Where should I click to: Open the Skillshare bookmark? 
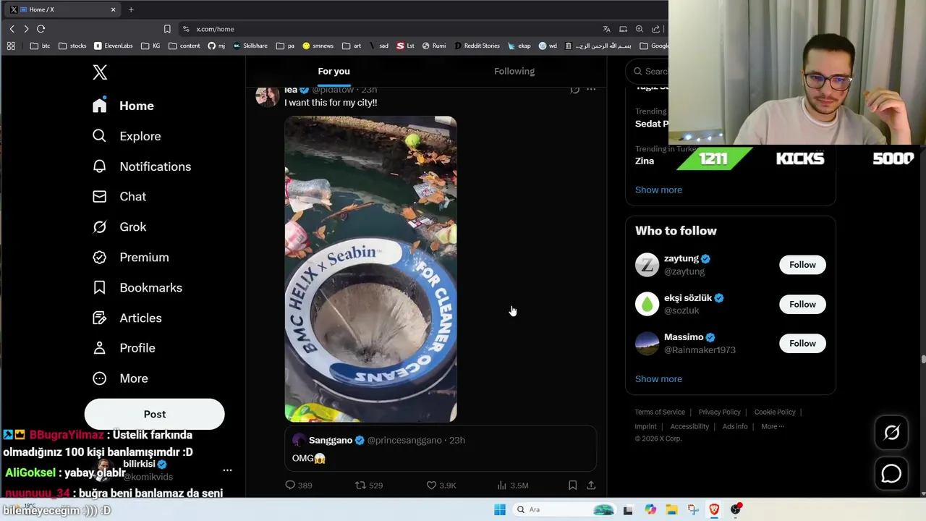click(x=250, y=46)
